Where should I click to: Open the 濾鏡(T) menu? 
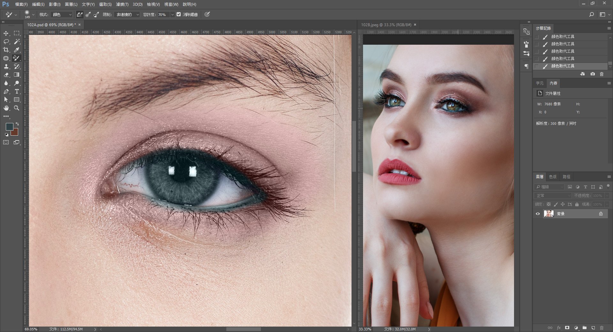point(122,4)
